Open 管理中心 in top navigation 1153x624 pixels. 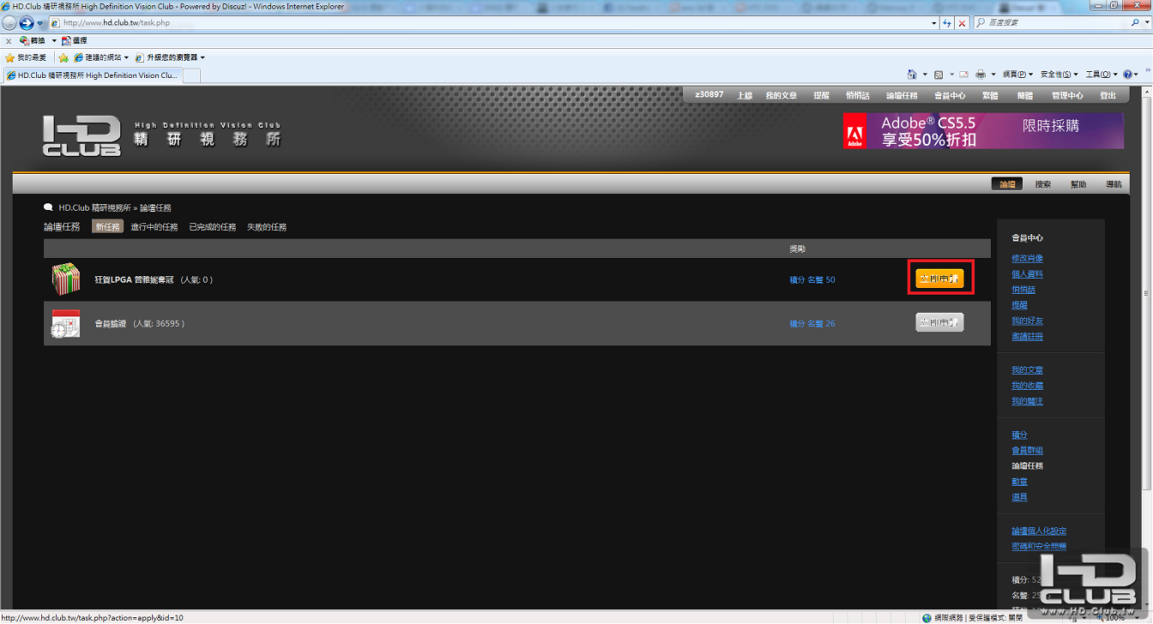click(1067, 95)
